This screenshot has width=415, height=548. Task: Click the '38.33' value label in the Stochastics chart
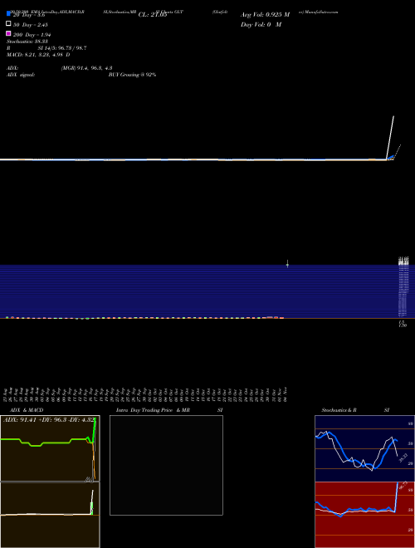point(403,457)
